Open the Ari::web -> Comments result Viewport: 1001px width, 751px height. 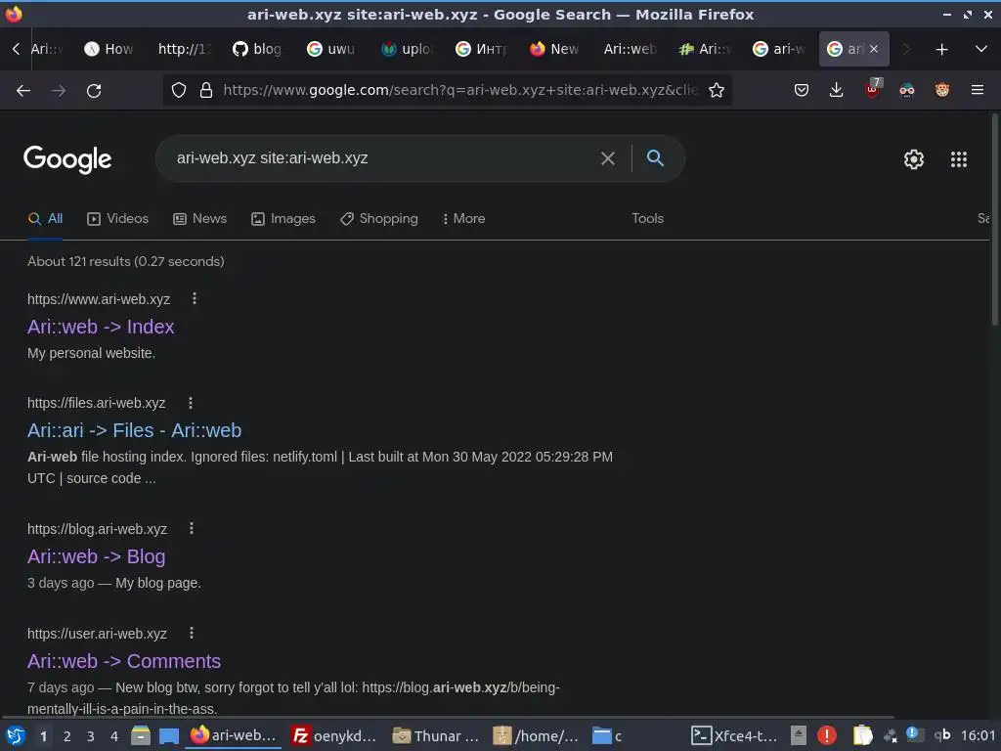click(x=124, y=661)
